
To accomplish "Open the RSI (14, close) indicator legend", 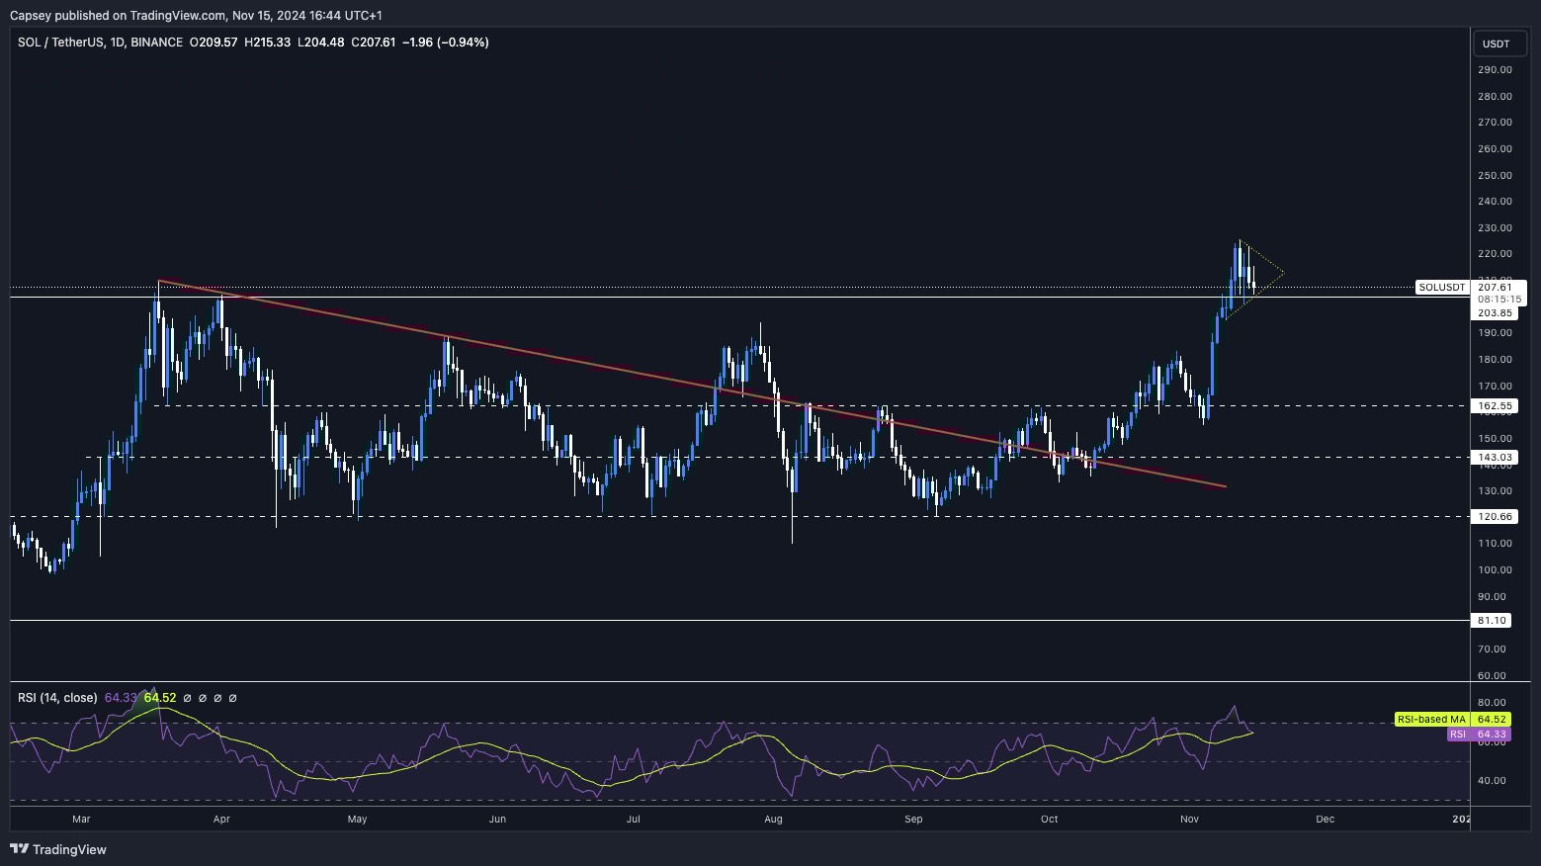I will pos(57,697).
